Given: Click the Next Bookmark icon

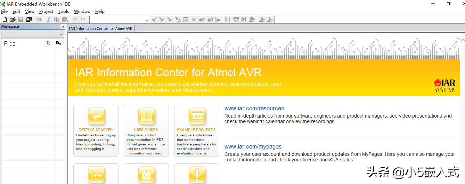Looking at the screenshot, I should (x=202, y=19).
